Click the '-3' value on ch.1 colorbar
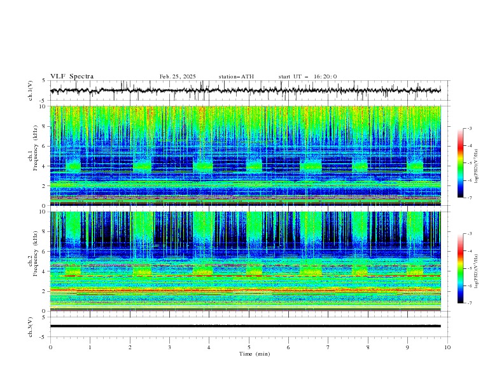This screenshot has height=390, width=504. (x=469, y=128)
